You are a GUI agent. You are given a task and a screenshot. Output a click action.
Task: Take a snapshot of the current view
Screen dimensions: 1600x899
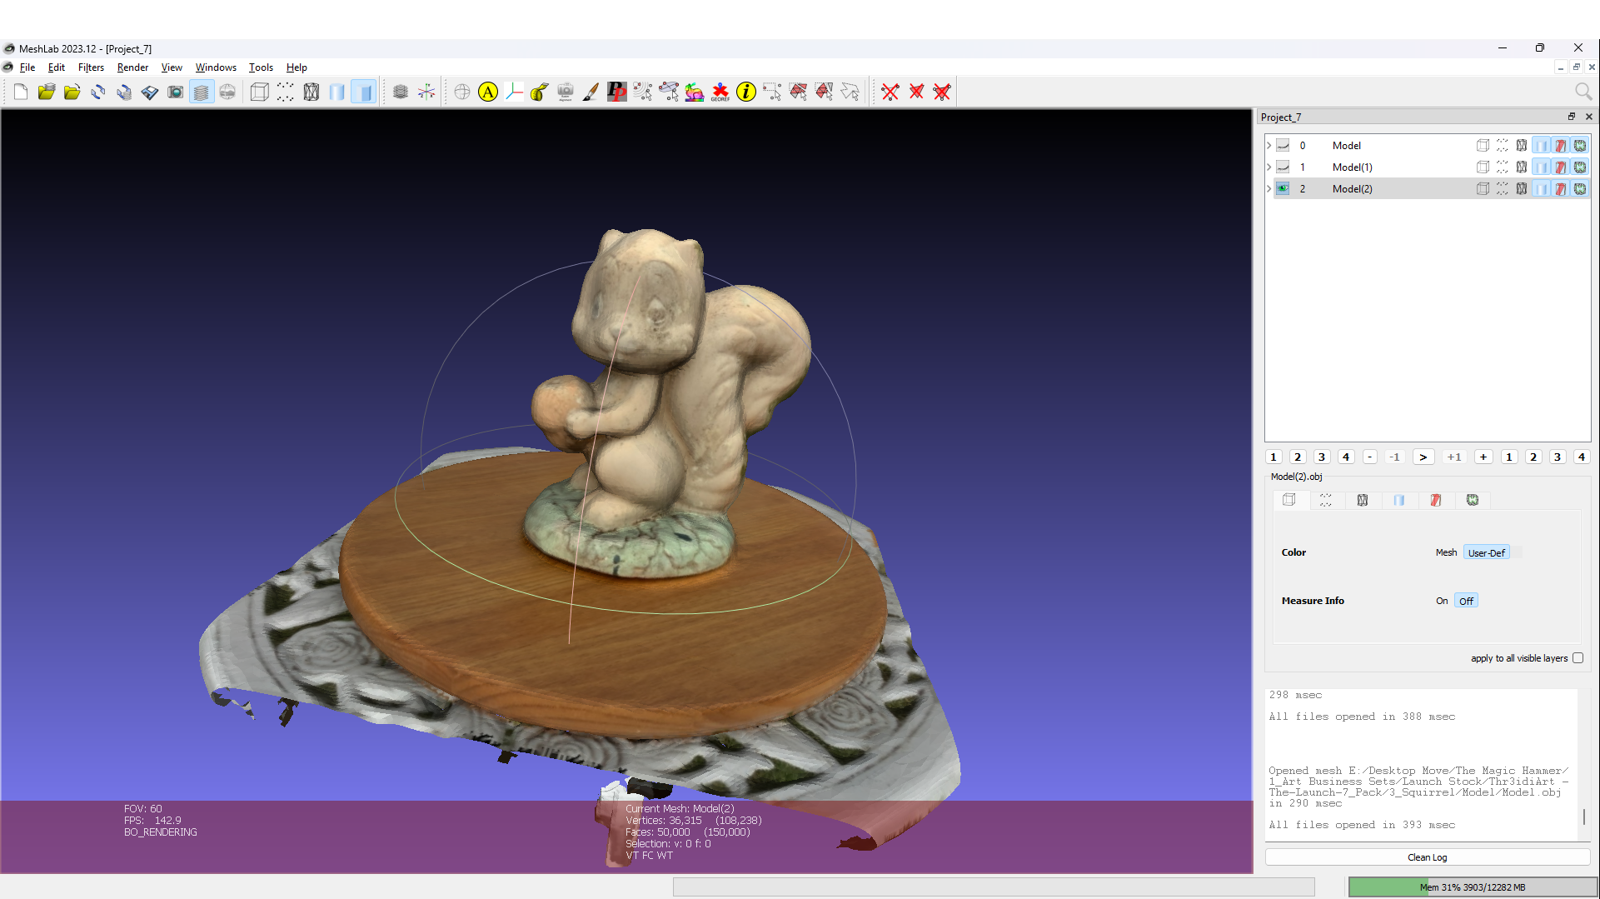tap(175, 92)
